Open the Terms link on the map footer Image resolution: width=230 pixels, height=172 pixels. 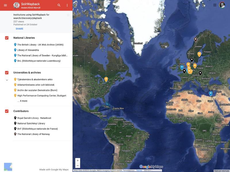pos(139,171)
